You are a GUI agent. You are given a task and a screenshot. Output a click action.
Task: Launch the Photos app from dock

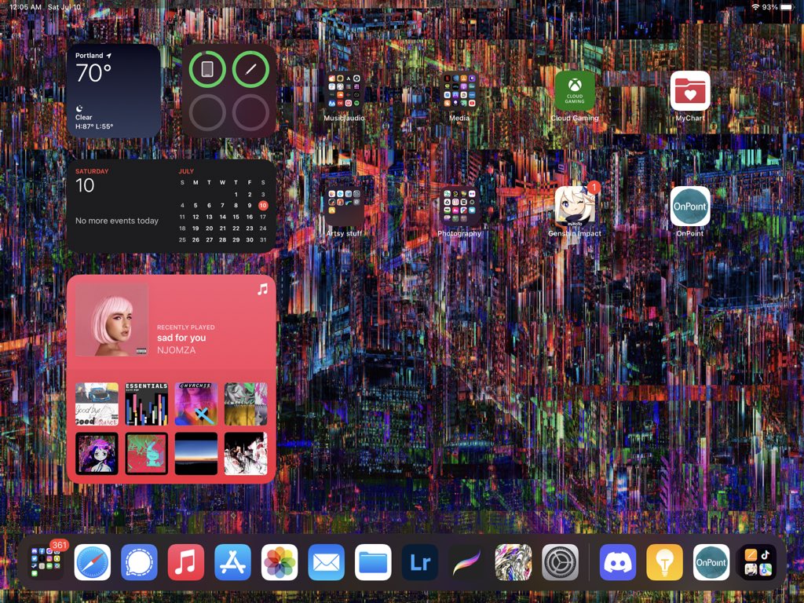click(280, 562)
